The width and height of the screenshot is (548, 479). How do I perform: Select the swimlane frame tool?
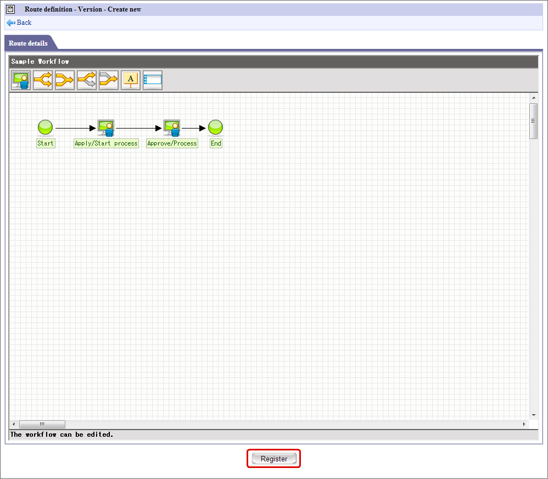[x=153, y=80]
